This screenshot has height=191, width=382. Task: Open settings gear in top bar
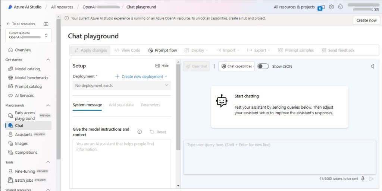pyautogui.click(x=331, y=7)
